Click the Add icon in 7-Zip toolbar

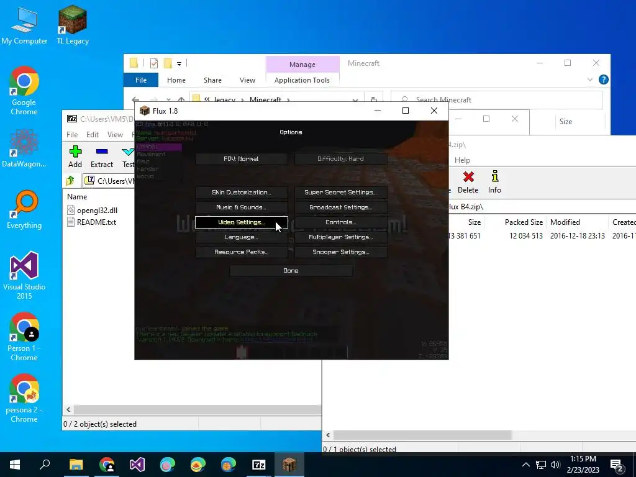[x=75, y=157]
